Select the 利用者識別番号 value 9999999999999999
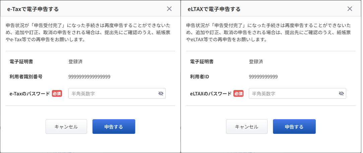The width and height of the screenshot is (363, 153). (x=89, y=77)
